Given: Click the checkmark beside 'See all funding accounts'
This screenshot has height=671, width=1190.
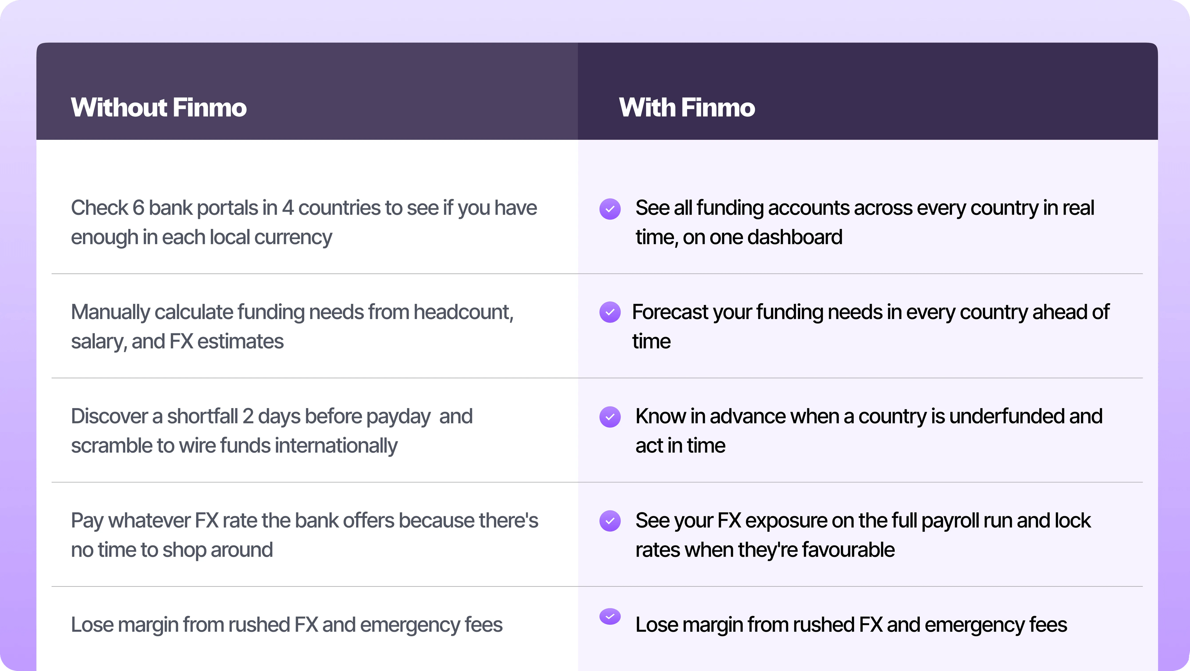Looking at the screenshot, I should click(x=610, y=209).
